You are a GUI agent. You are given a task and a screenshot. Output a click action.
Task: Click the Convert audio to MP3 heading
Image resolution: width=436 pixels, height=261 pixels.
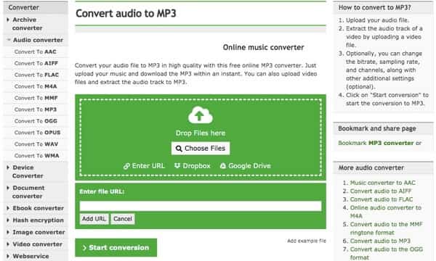pos(126,13)
